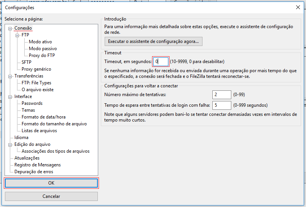This screenshot has width=306, height=207.
Task: Close the Configurações dialog window
Action: click(297, 7)
